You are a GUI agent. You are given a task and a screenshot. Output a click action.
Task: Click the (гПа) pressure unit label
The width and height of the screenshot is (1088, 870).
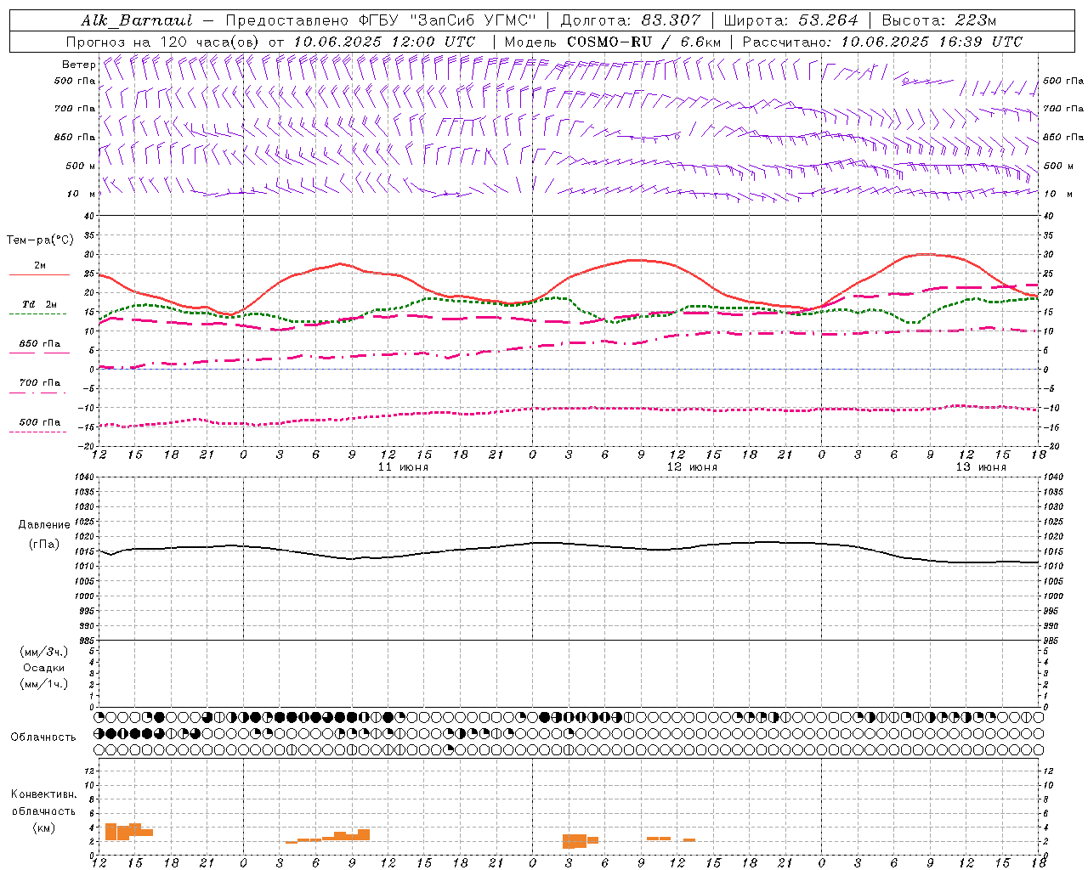44,544
